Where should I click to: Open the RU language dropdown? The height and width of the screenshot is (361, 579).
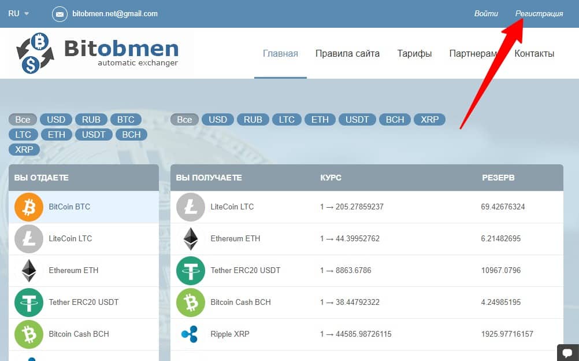click(x=18, y=14)
